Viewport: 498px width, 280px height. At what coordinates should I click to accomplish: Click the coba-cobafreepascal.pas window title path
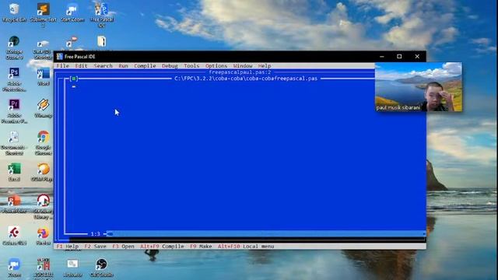tap(246, 79)
